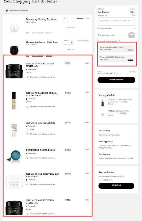Image resolution: width=142 pixels, height=221 pixels.
Task: Click the Rules and restrictions info icon
Action: [119, 41]
